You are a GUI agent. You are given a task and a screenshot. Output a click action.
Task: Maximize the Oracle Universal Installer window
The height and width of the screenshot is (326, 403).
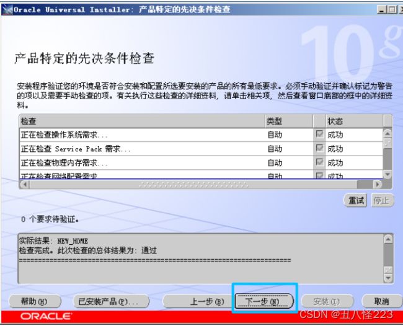(392, 10)
